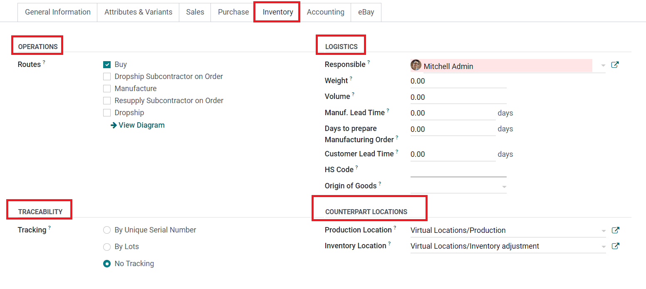Click help question mark next to HS Code
The width and height of the screenshot is (646, 289).
point(356,168)
